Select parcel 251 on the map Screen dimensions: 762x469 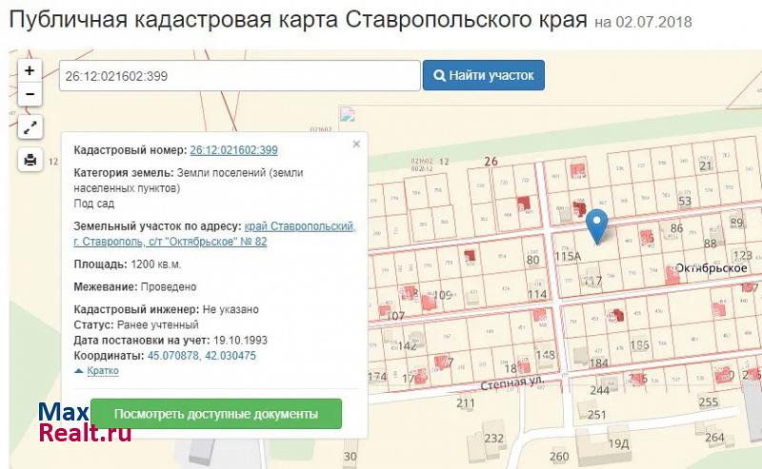[596, 415]
